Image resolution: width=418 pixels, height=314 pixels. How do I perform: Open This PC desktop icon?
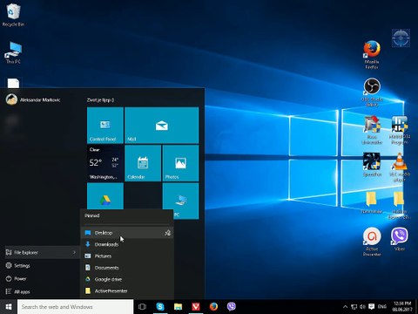pos(13,52)
